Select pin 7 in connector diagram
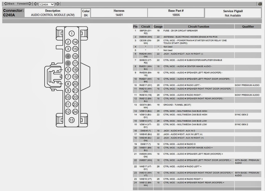Image resolution: width=265 pixels, height=191 pixels. click(x=68, y=77)
